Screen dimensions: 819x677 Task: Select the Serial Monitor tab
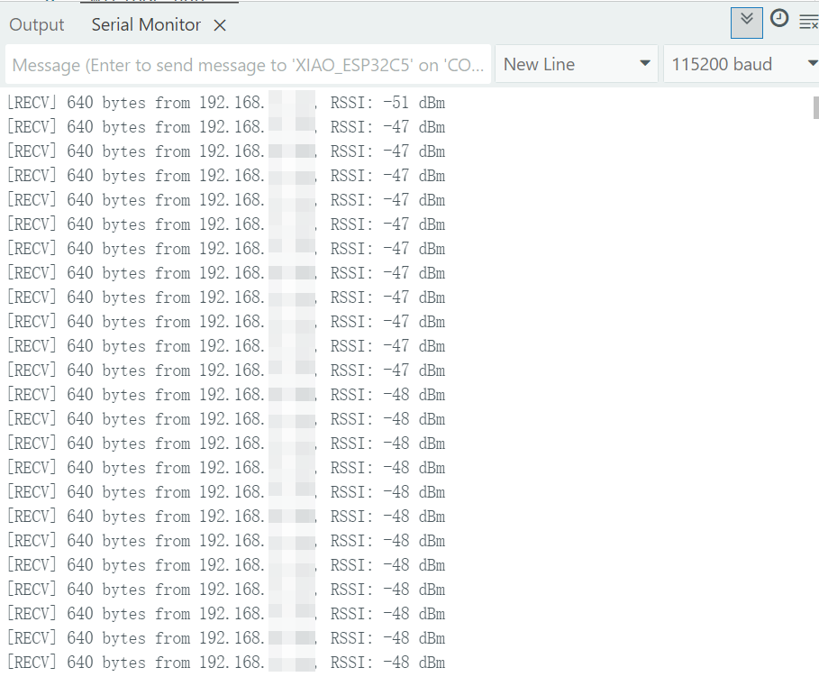point(146,25)
